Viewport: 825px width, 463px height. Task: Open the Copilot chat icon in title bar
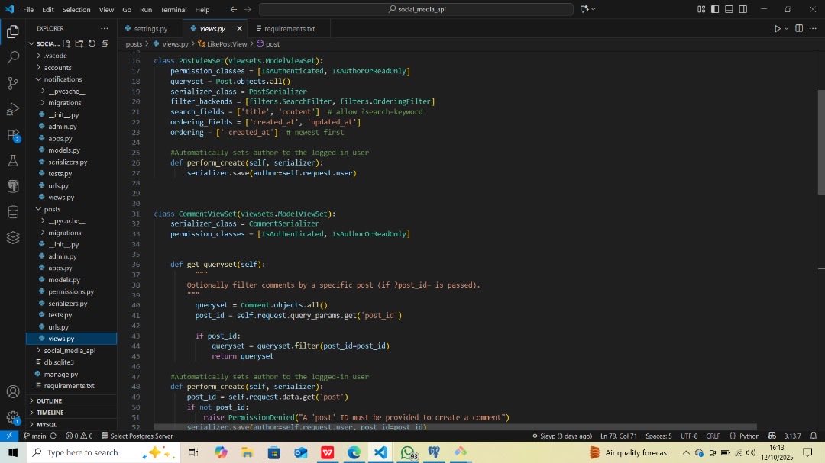584,9
